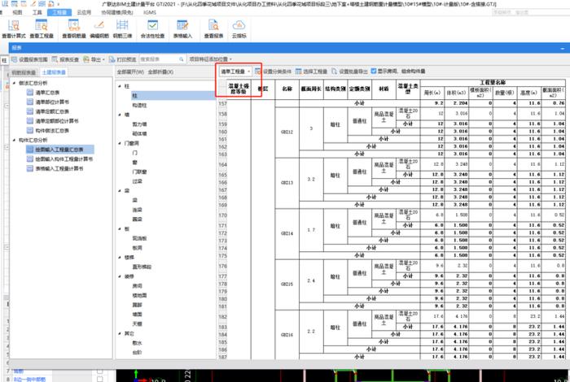The width and height of the screenshot is (570, 382).
Task: Open the 云应用 menu tab
Action: tap(84, 12)
